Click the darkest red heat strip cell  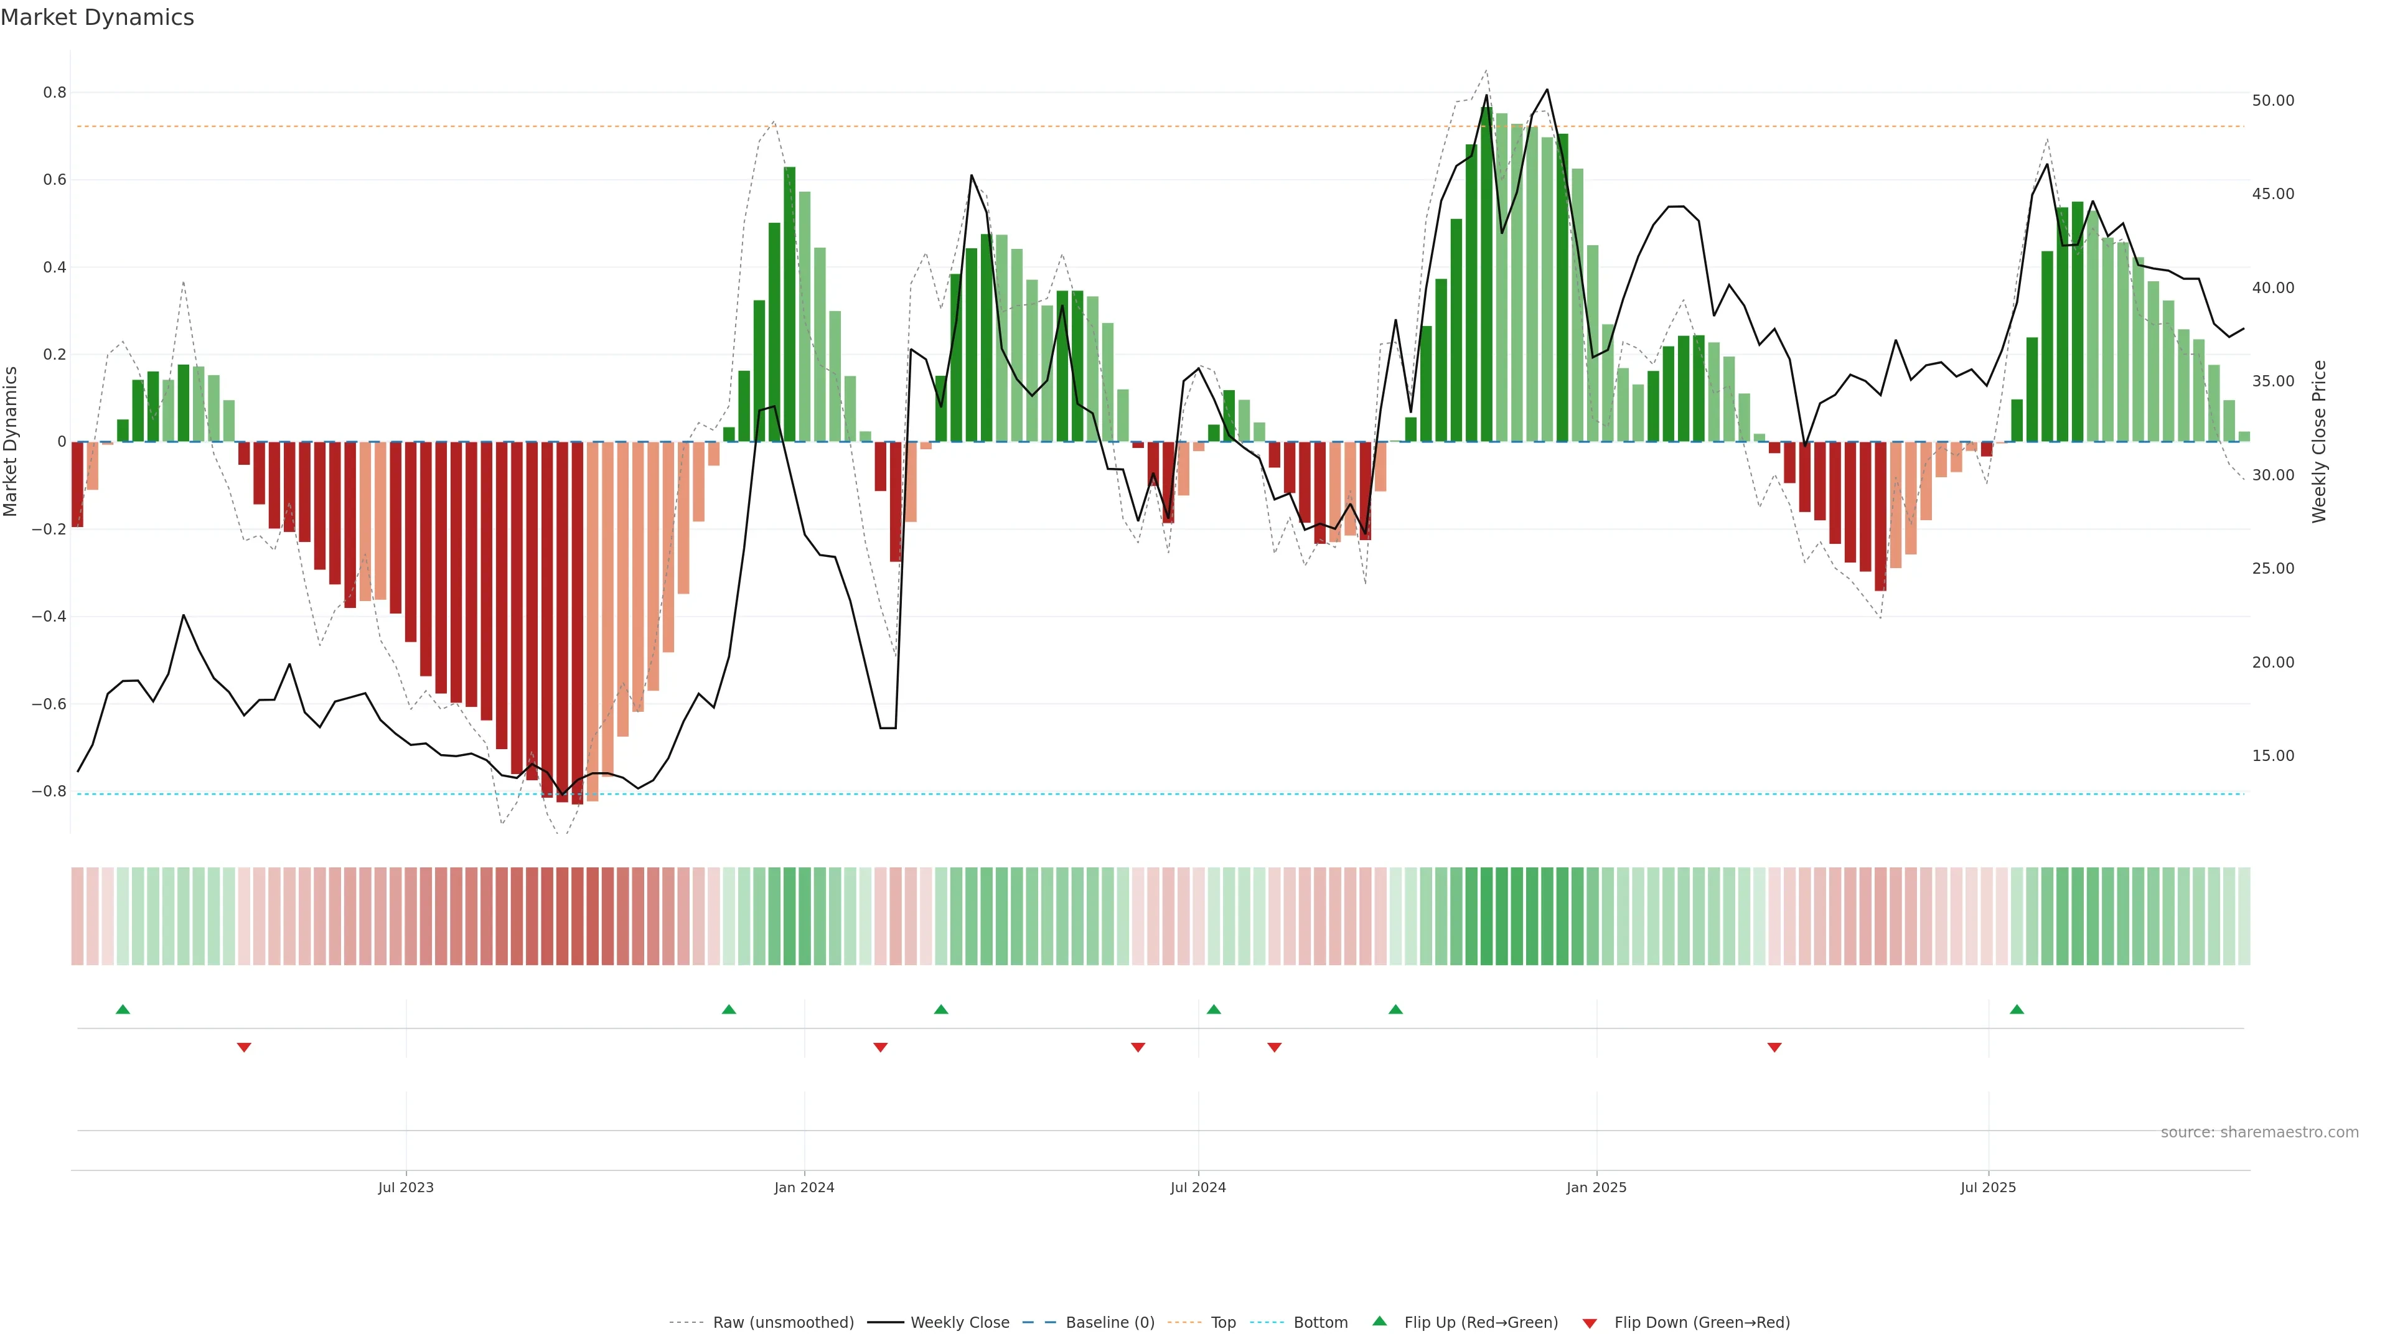[577, 915]
